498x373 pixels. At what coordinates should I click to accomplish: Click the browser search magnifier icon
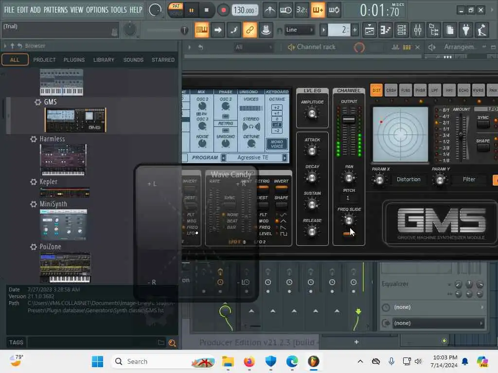tap(172, 343)
